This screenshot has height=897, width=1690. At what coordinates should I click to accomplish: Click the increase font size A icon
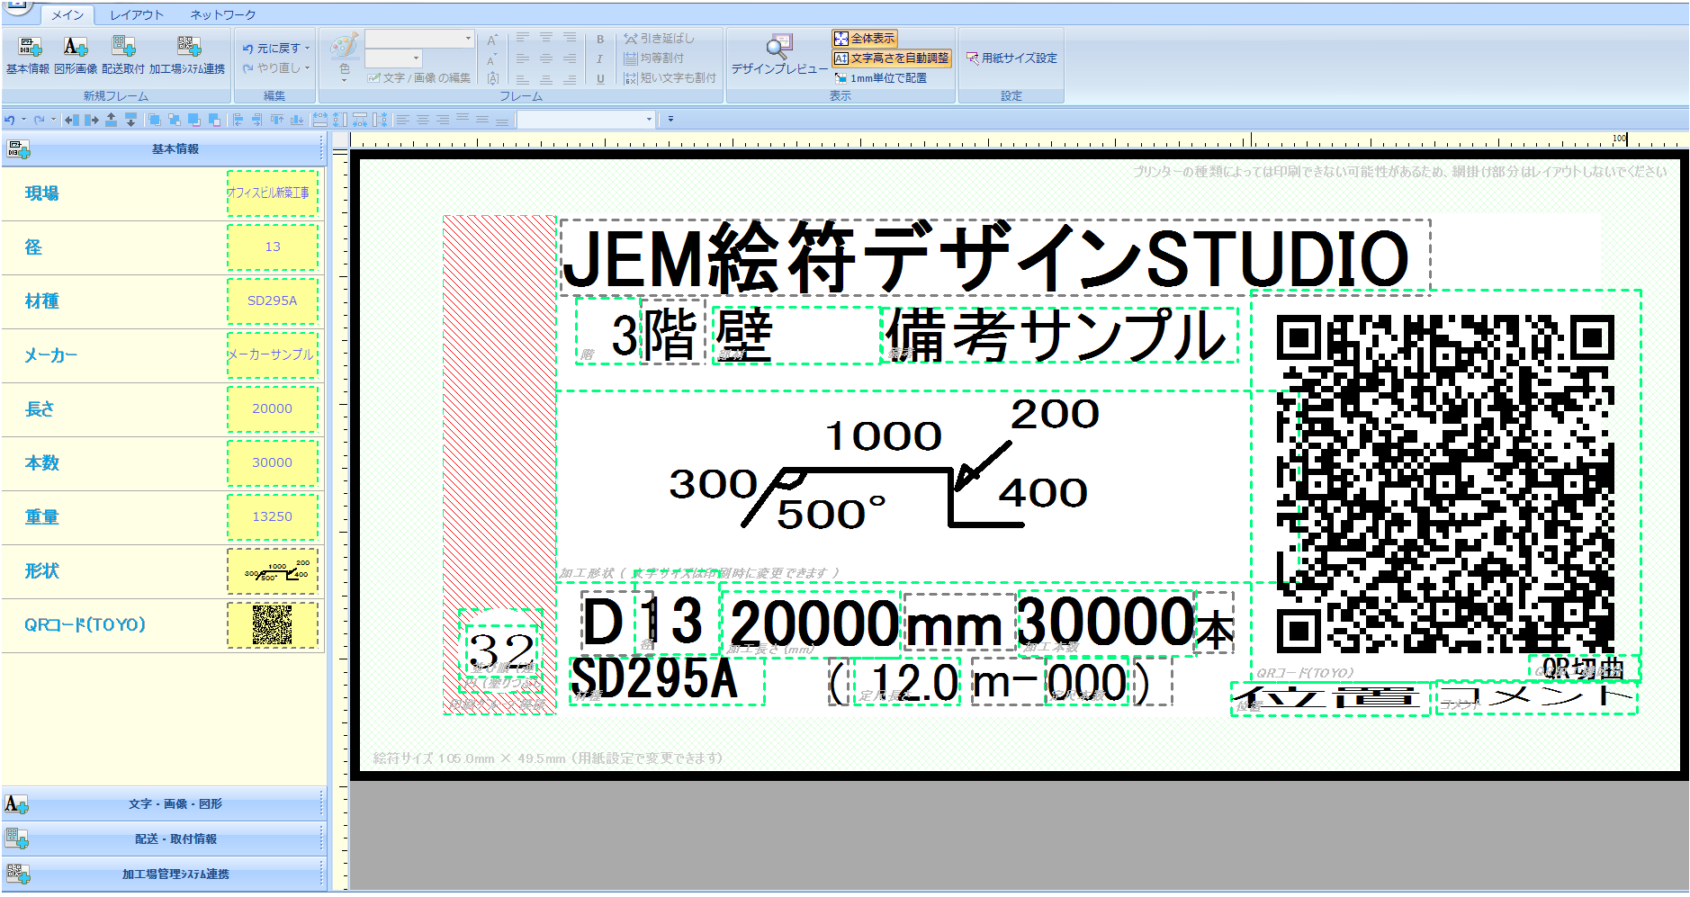click(x=492, y=40)
